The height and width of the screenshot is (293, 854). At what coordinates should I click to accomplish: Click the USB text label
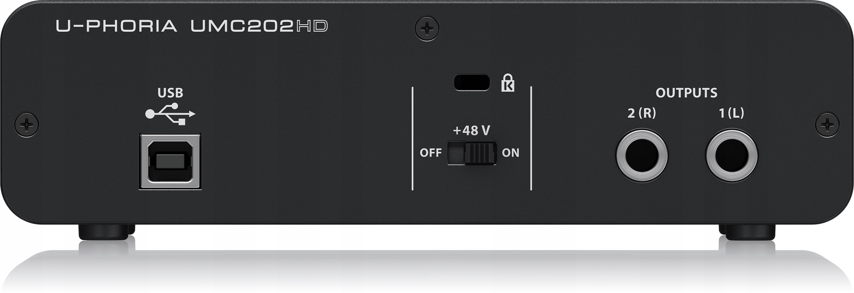click(170, 93)
